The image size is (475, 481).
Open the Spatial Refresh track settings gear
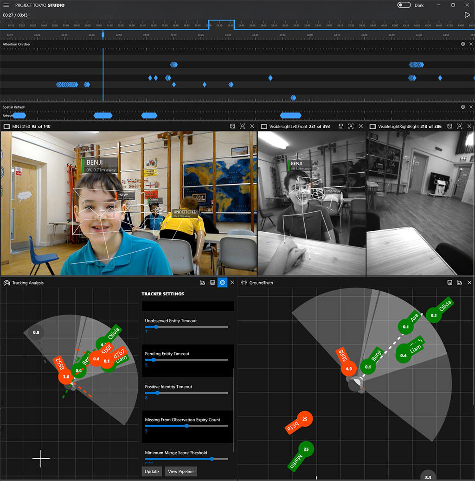[462, 107]
